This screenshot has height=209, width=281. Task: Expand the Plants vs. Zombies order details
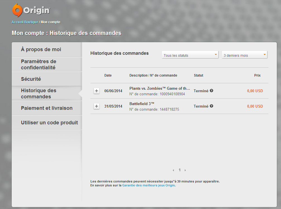(97, 91)
